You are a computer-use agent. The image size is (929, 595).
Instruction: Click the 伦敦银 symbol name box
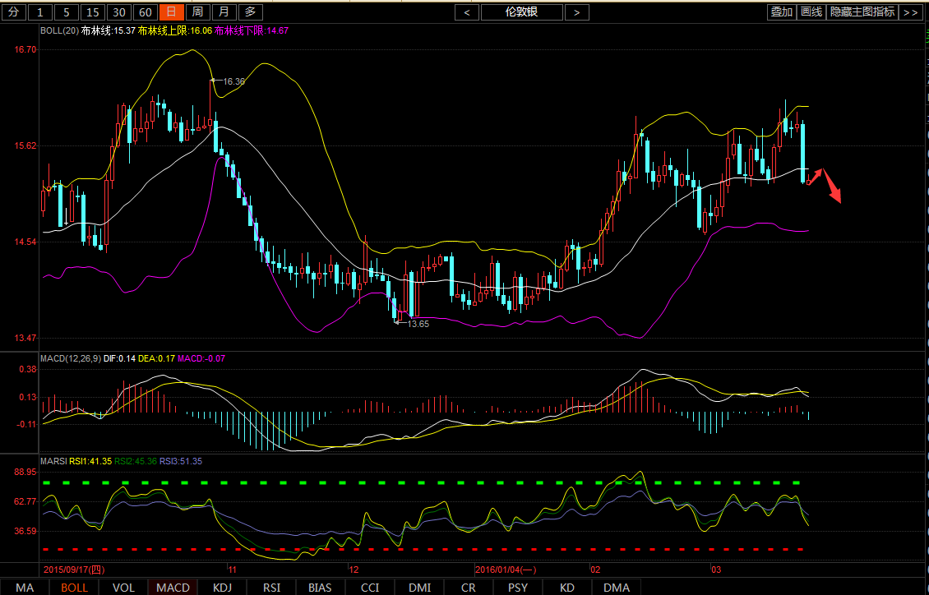[x=522, y=12]
